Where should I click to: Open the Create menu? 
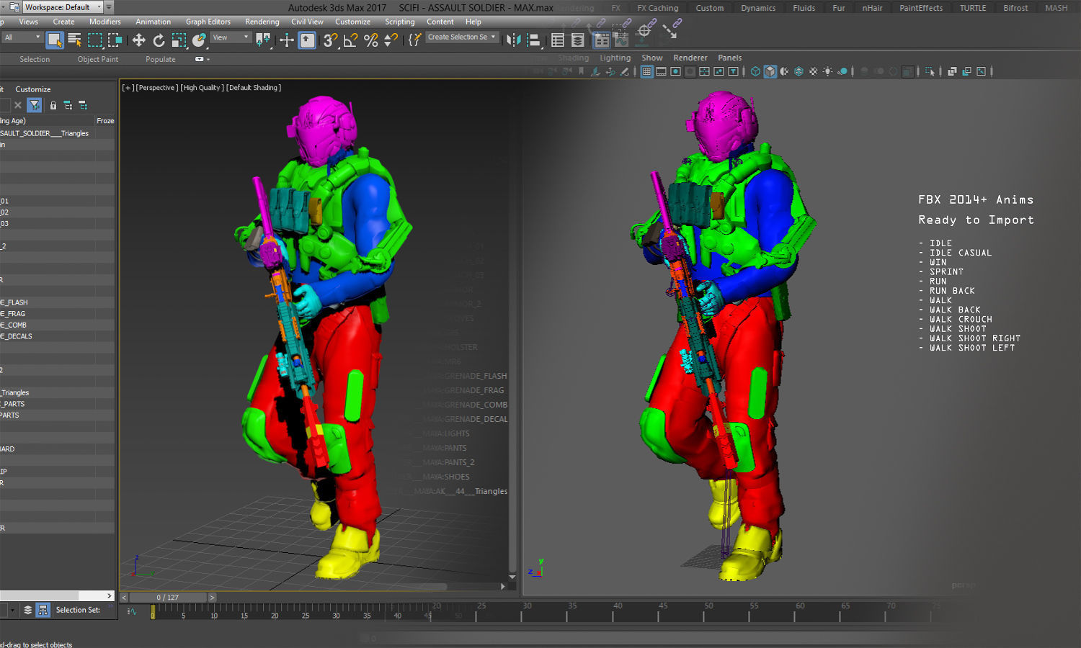click(63, 22)
